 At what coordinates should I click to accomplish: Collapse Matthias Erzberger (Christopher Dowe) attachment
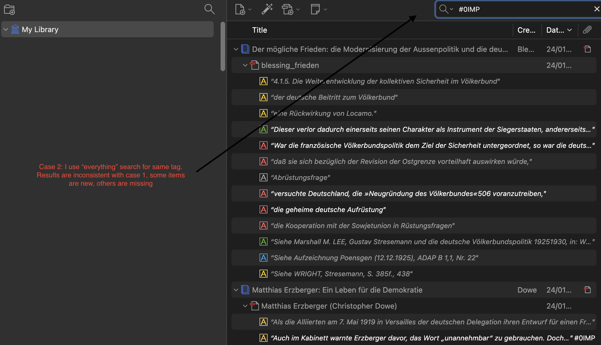tap(245, 306)
